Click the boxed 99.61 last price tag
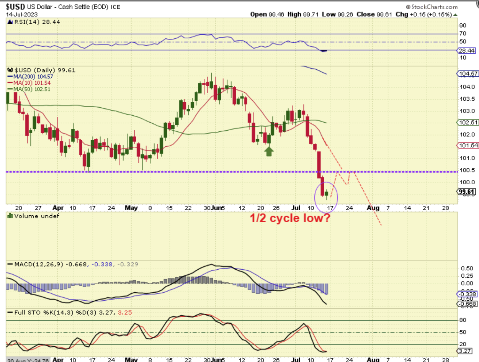 [466, 192]
